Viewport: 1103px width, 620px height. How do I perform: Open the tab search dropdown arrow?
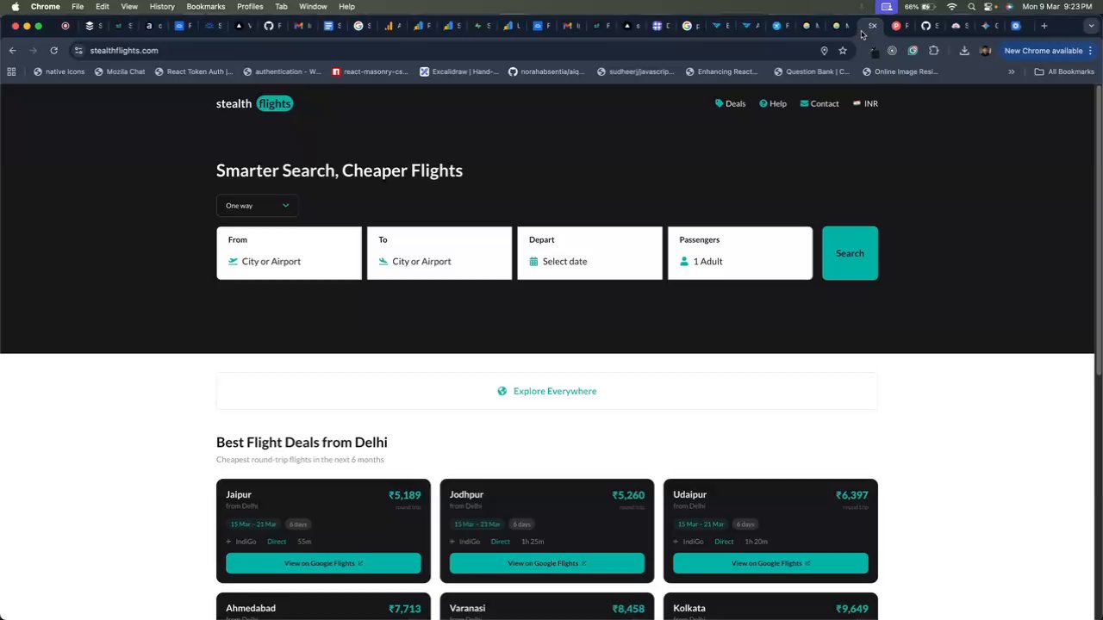pos(1091,26)
